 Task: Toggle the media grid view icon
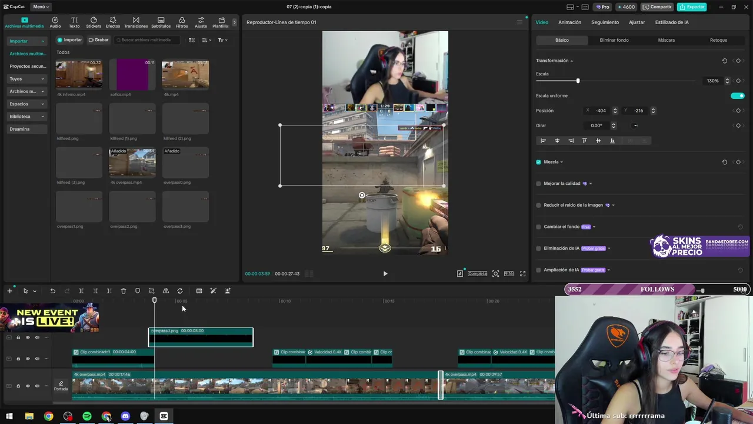coord(191,40)
